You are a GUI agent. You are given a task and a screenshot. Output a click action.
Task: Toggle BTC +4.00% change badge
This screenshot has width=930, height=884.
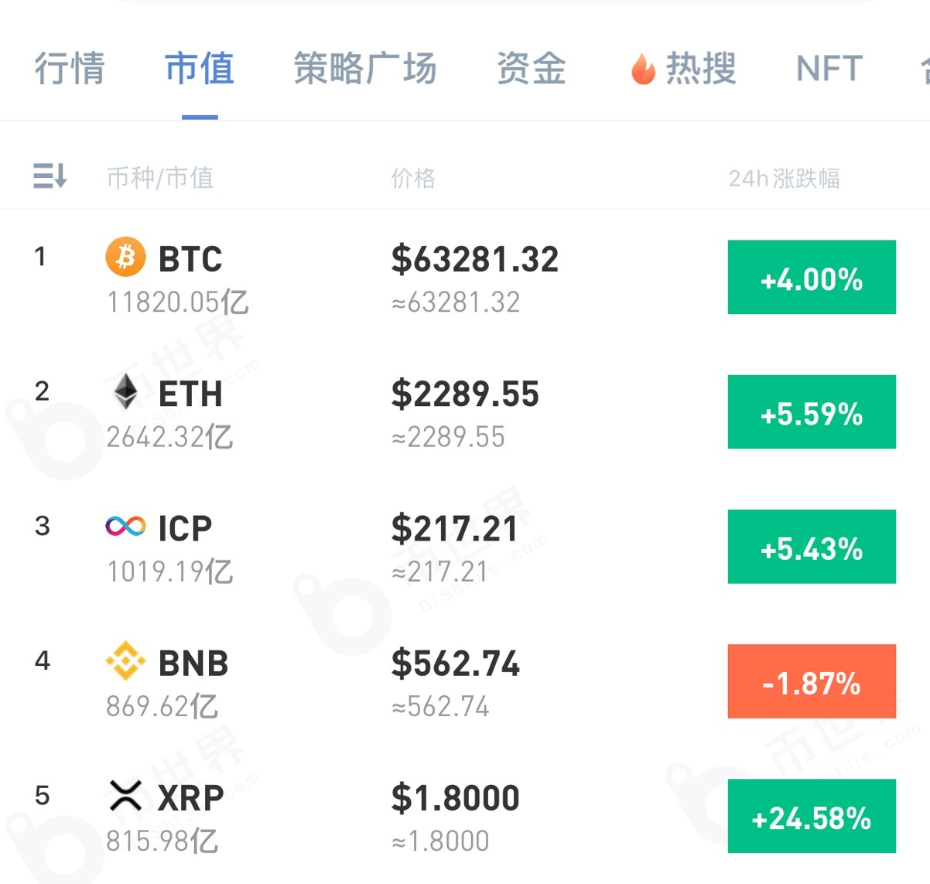click(812, 277)
